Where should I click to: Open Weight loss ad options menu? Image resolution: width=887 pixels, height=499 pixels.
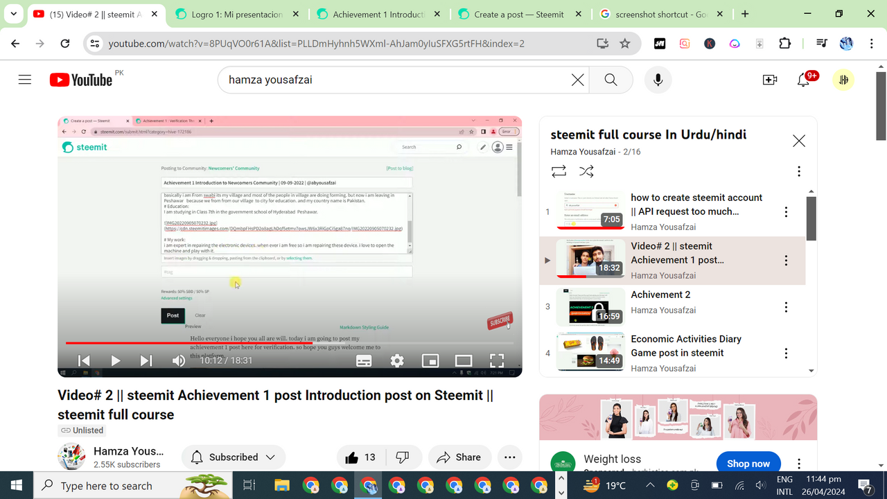(x=798, y=464)
